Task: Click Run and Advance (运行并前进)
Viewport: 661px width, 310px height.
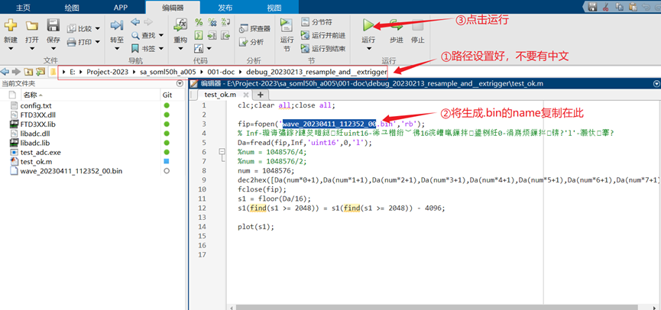Action: [x=323, y=35]
